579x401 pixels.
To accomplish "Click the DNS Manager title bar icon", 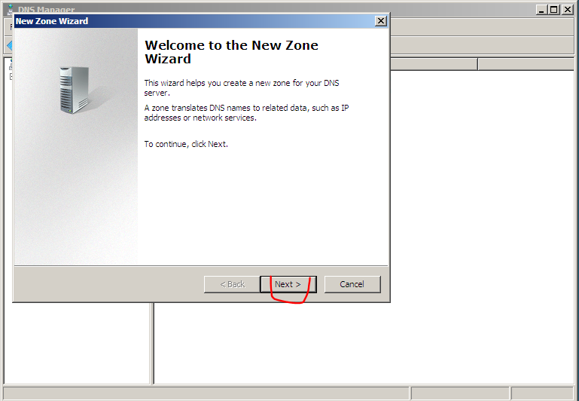I will coord(11,10).
